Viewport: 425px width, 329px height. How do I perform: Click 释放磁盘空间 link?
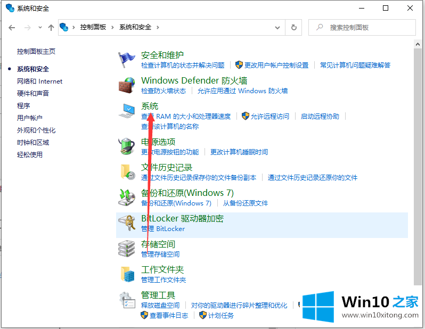(160, 306)
